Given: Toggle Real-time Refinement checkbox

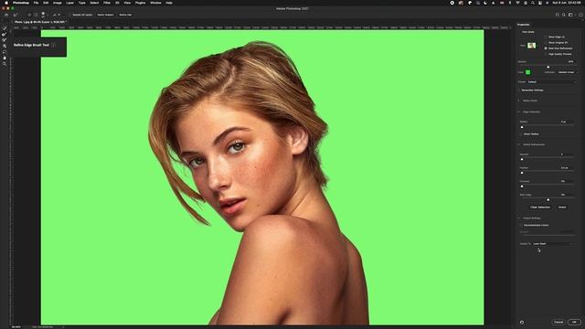Looking at the screenshot, I should pos(546,48).
